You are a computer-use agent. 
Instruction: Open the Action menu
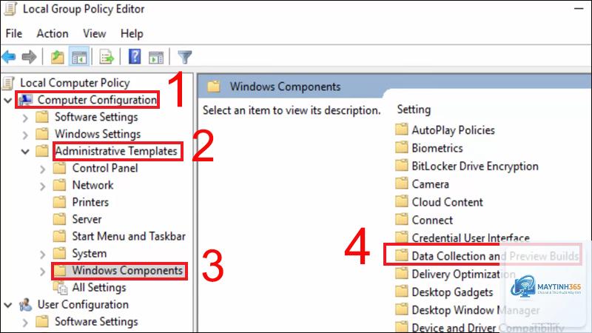[x=53, y=33]
